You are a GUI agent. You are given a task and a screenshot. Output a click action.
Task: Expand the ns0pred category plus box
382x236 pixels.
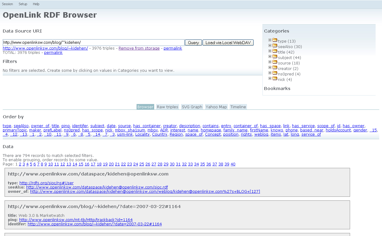(x=270, y=73)
